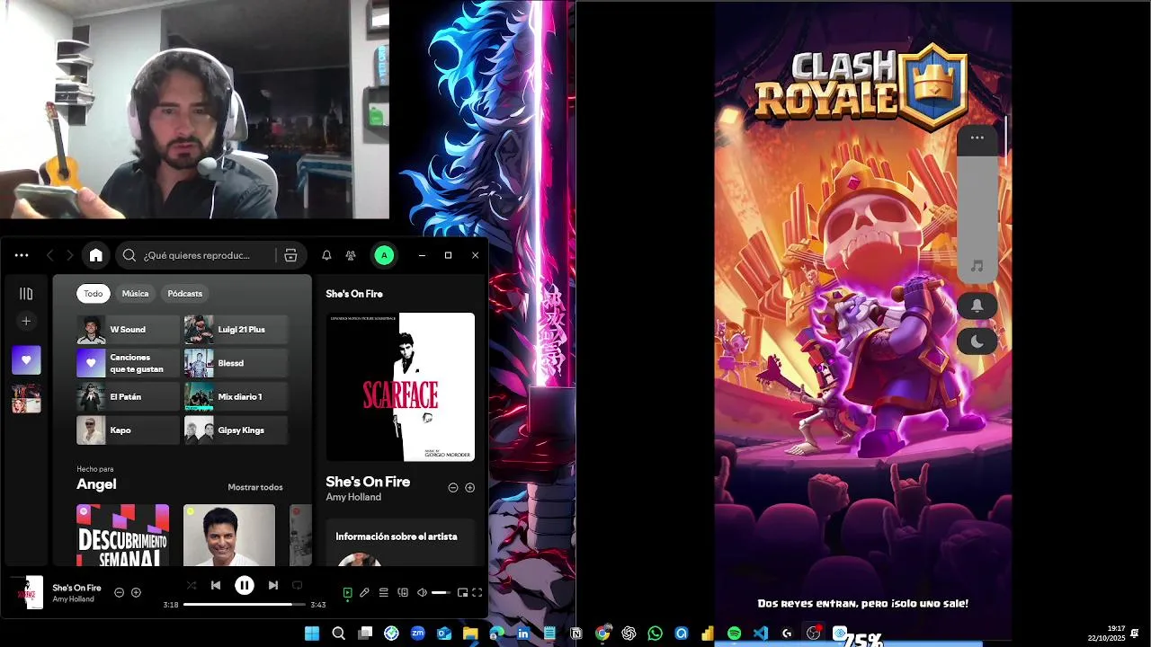Enter Spotify full screen mode

tap(477, 592)
